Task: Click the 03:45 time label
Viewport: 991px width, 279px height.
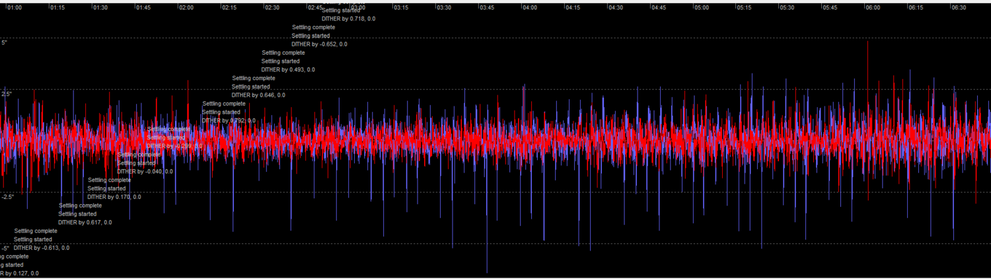Action: pos(487,8)
